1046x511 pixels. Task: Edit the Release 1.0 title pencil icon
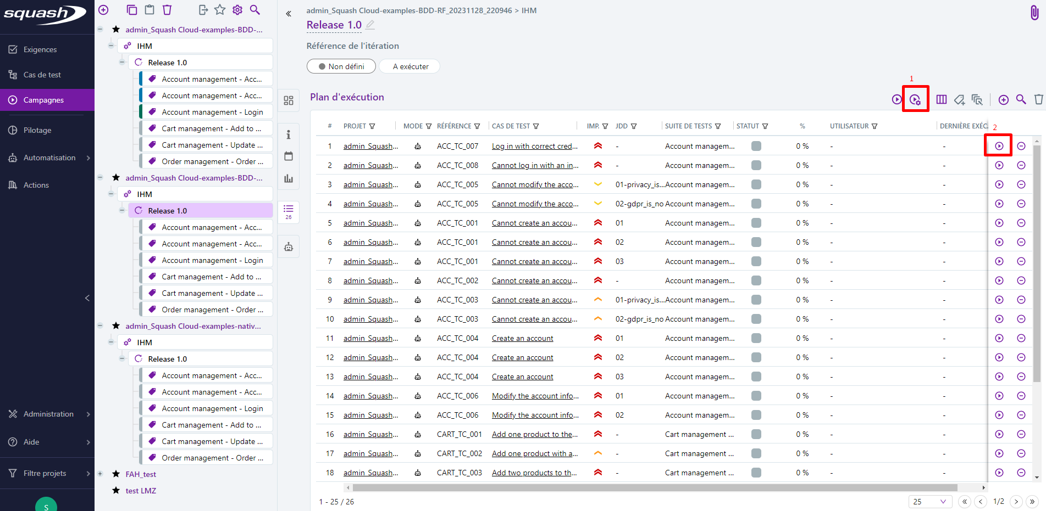(370, 25)
